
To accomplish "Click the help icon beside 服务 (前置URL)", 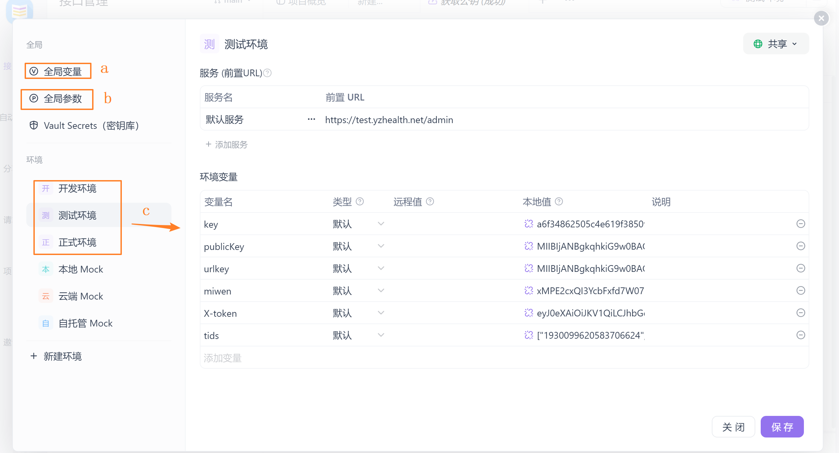I will tap(267, 73).
